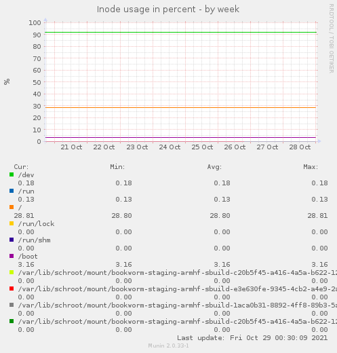Click the purple line near 3 percent
337x353 pixels.
(x=181, y=137)
